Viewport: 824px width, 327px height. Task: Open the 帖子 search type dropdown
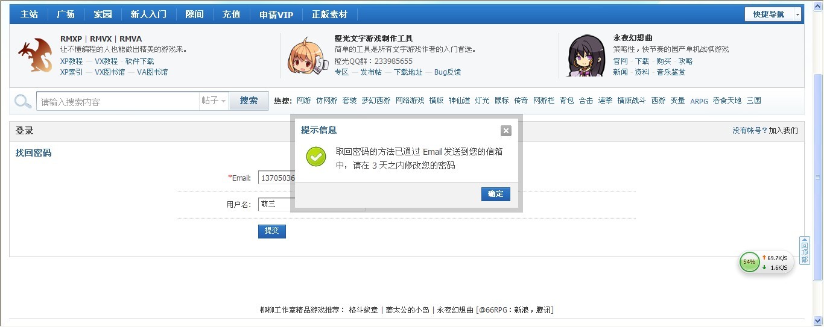214,101
